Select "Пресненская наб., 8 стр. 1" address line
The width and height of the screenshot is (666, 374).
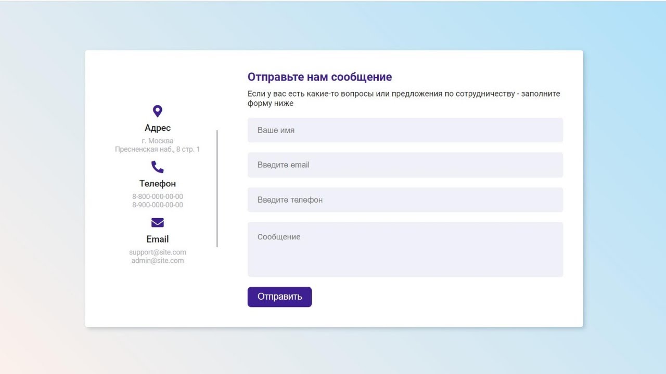pos(158,149)
